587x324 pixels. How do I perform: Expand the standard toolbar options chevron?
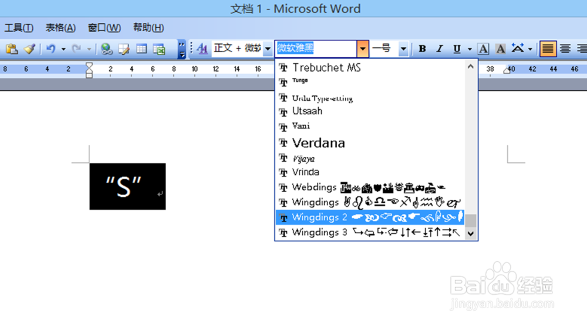click(181, 49)
